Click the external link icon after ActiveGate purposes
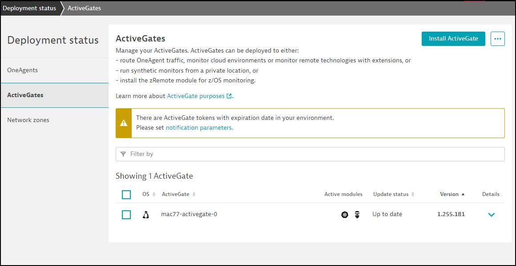This screenshot has width=516, height=266. (229, 96)
